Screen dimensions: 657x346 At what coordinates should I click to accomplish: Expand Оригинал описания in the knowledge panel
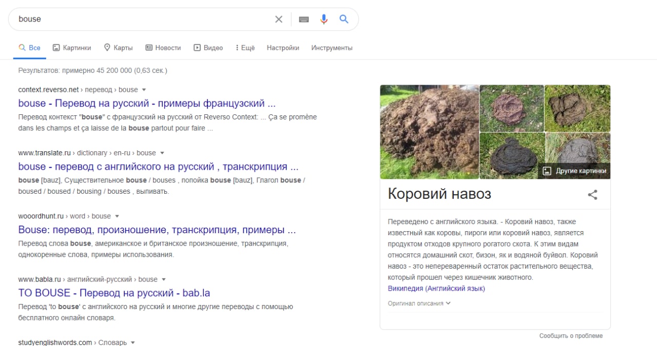pos(419,303)
